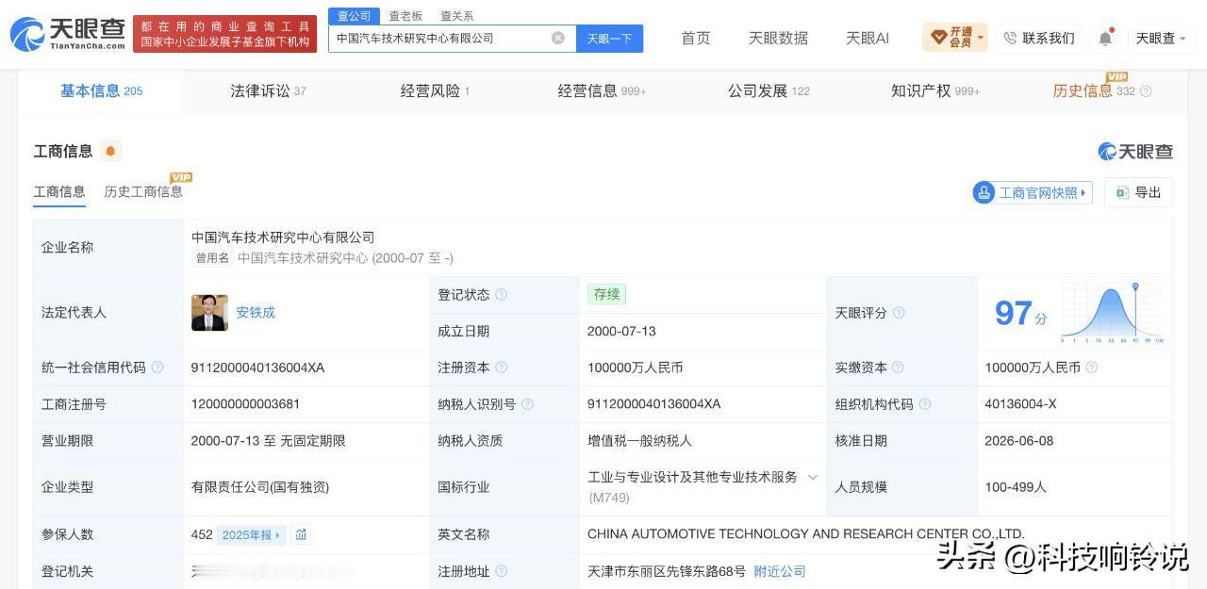
Task: Click the establishment date 2000-07-13
Action: (x=621, y=331)
